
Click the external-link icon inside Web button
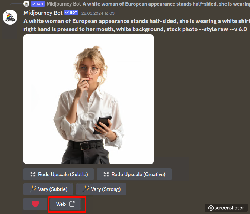click(x=72, y=204)
